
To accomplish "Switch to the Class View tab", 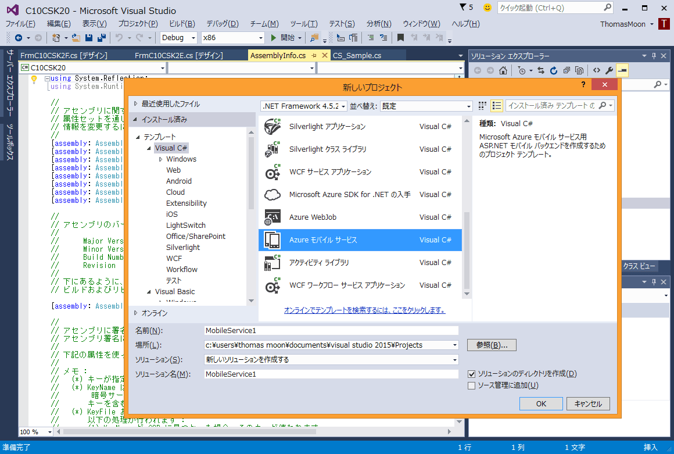I will click(639, 266).
